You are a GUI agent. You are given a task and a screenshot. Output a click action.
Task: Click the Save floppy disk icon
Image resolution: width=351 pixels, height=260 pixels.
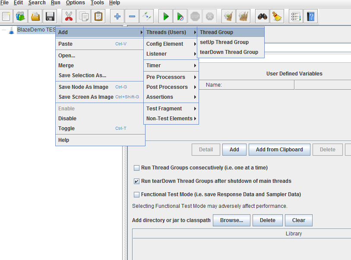tap(50, 17)
